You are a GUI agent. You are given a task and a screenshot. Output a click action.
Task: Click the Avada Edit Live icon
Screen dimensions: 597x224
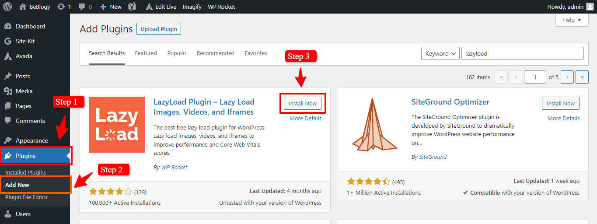pyautogui.click(x=149, y=7)
